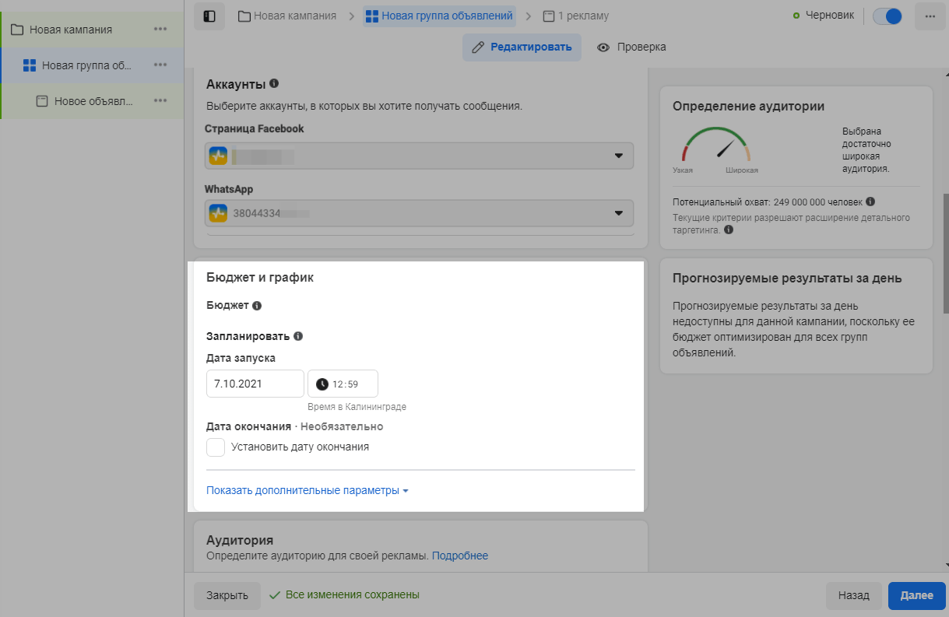Viewport: 949px width, 617px height.
Task: Expand Показать дополнительные параметры
Action: point(307,491)
